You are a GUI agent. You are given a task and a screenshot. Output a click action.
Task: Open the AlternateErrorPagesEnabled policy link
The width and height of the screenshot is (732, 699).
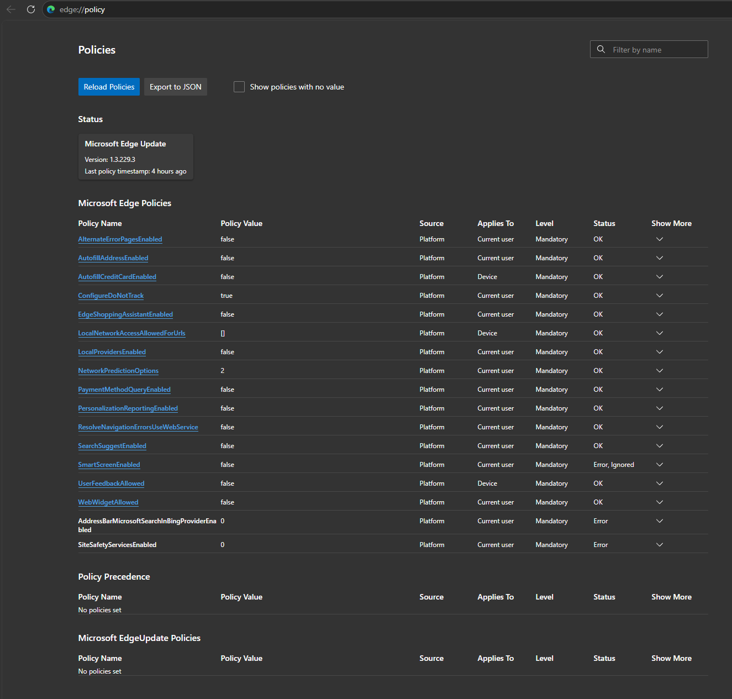[x=120, y=239]
